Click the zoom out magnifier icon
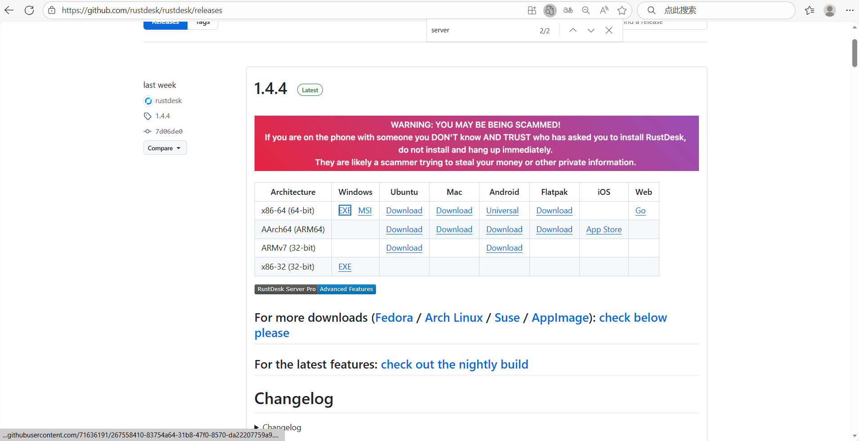This screenshot has height=441, width=859. 586,10
